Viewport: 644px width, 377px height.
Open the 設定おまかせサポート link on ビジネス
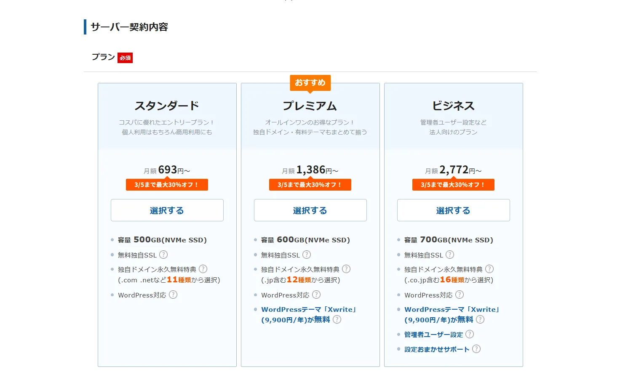[x=436, y=349]
